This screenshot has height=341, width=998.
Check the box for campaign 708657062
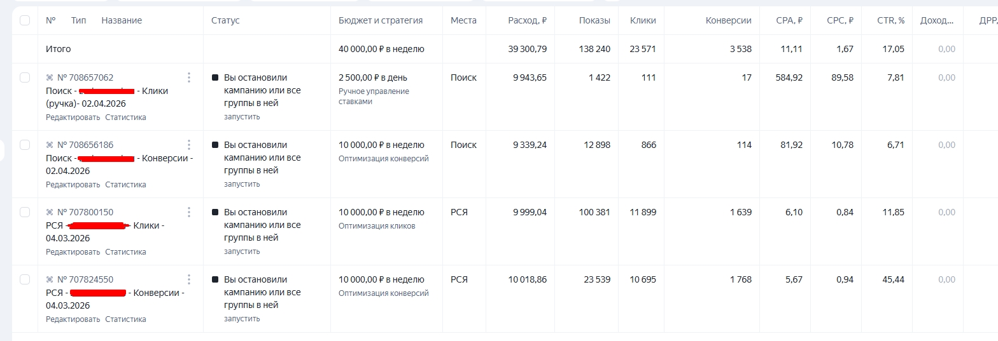[25, 77]
